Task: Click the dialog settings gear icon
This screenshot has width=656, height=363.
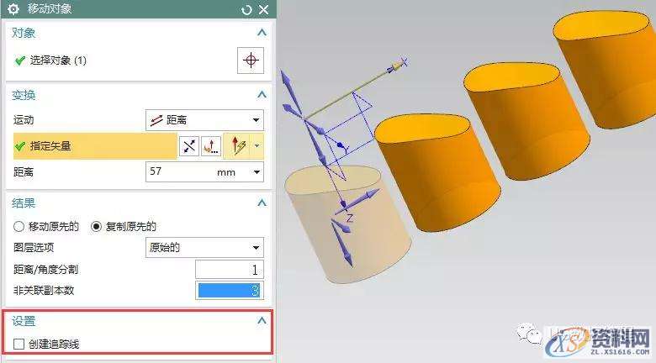Action: tap(13, 9)
